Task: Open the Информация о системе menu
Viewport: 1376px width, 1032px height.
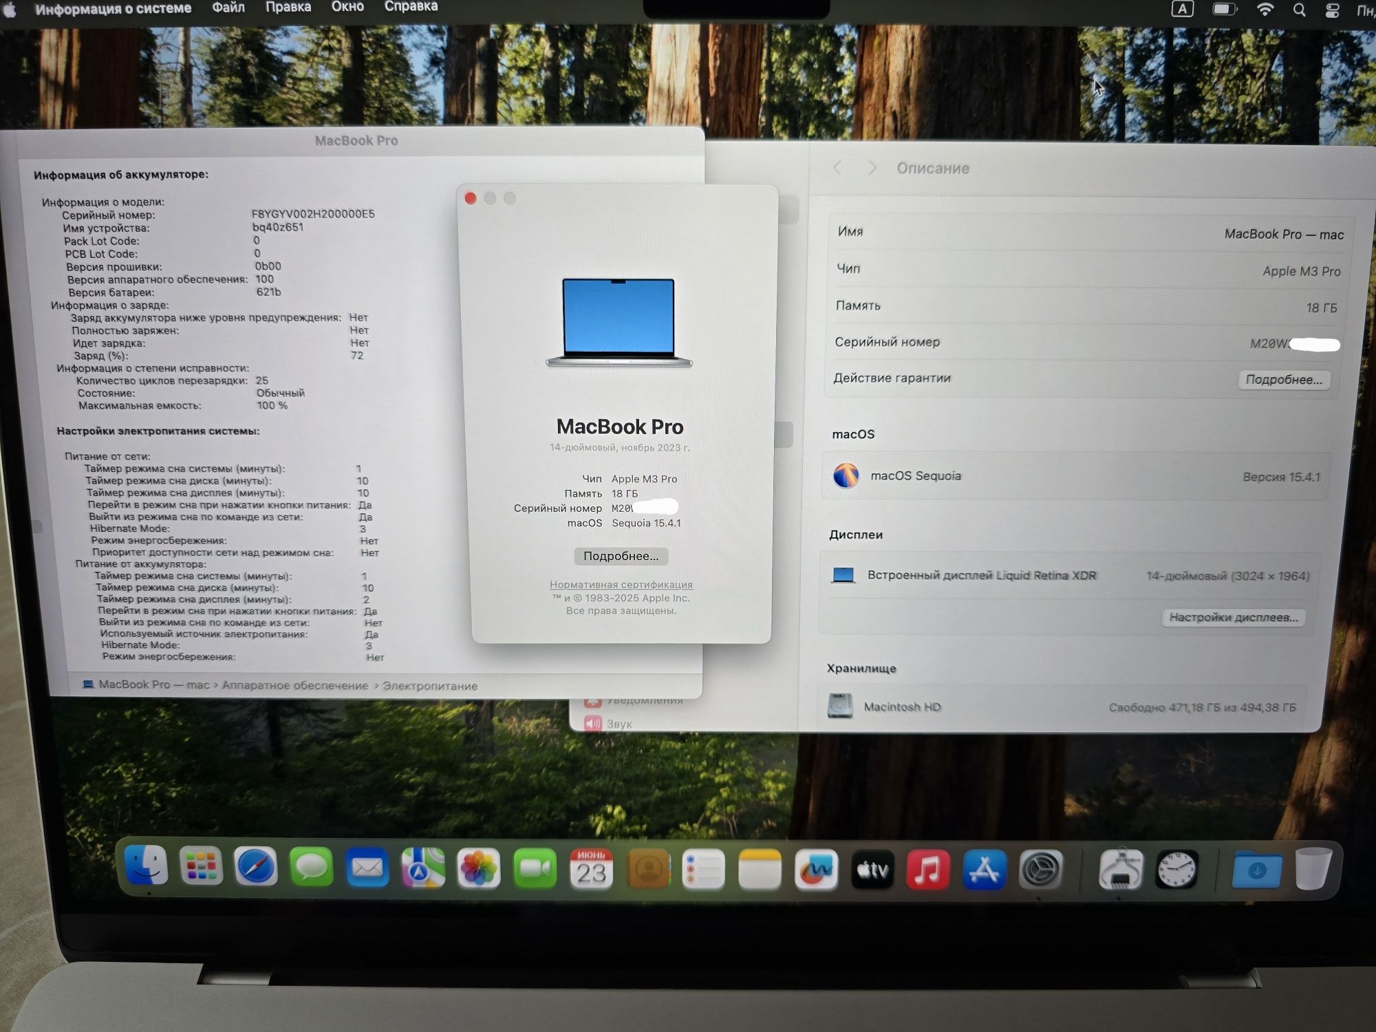Action: pyautogui.click(x=114, y=8)
